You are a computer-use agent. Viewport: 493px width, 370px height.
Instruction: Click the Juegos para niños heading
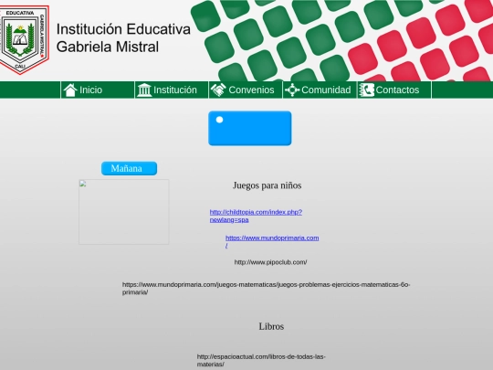pos(267,185)
